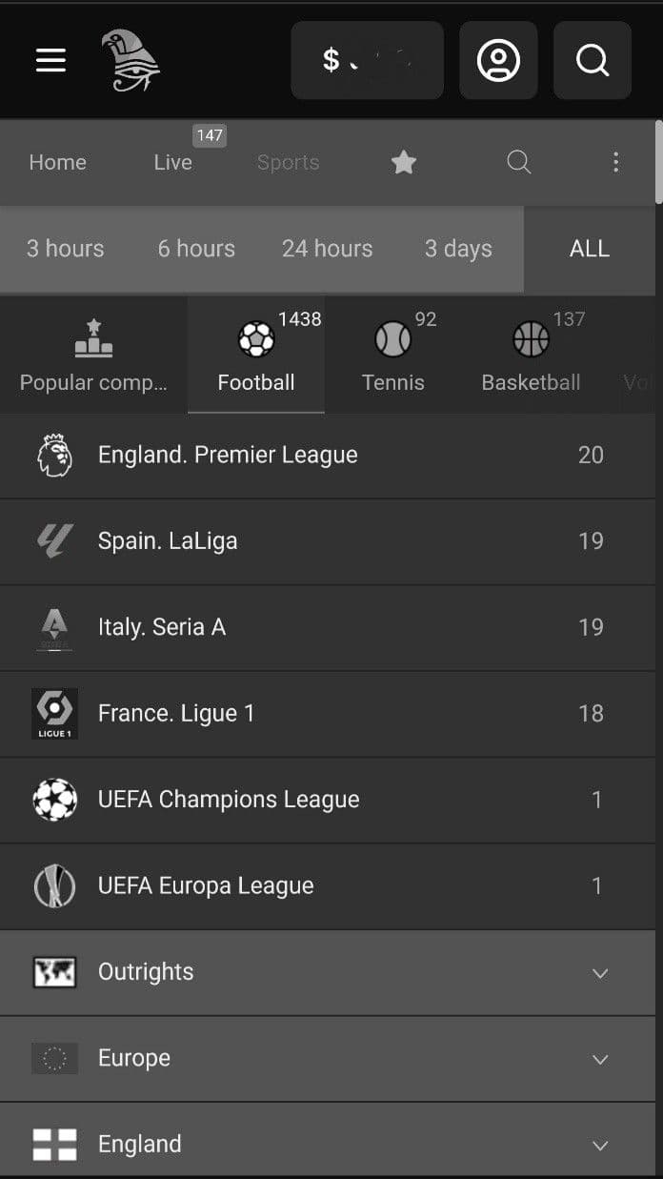Image resolution: width=663 pixels, height=1179 pixels.
Task: Open UEFA Champions League matches
Action: (x=331, y=799)
